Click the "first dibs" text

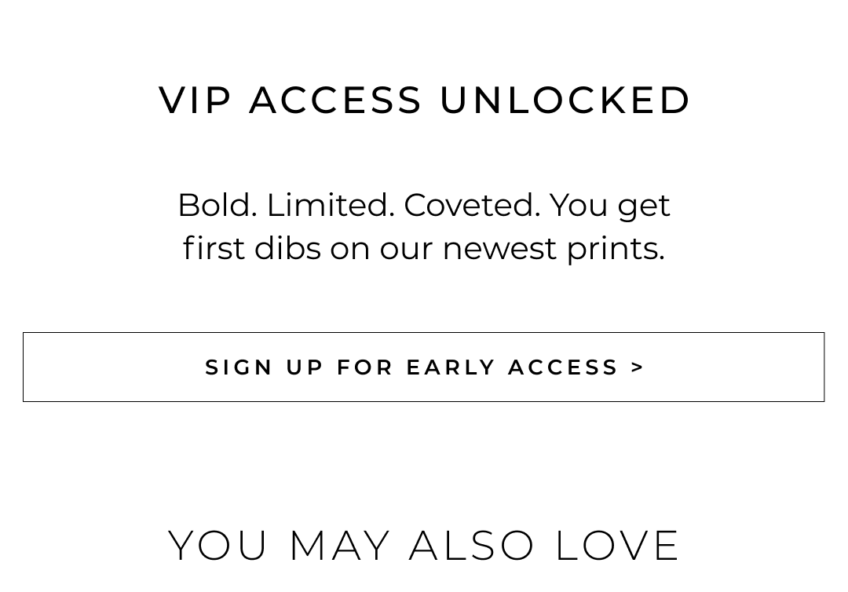pos(251,248)
